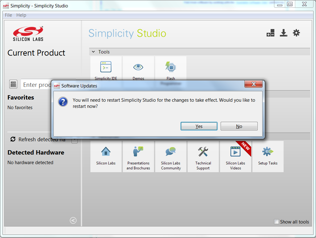Click No to postpone restart

pyautogui.click(x=239, y=126)
